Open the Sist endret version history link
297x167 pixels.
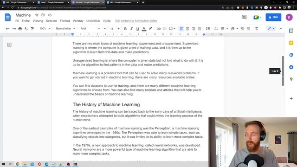pos(136,21)
